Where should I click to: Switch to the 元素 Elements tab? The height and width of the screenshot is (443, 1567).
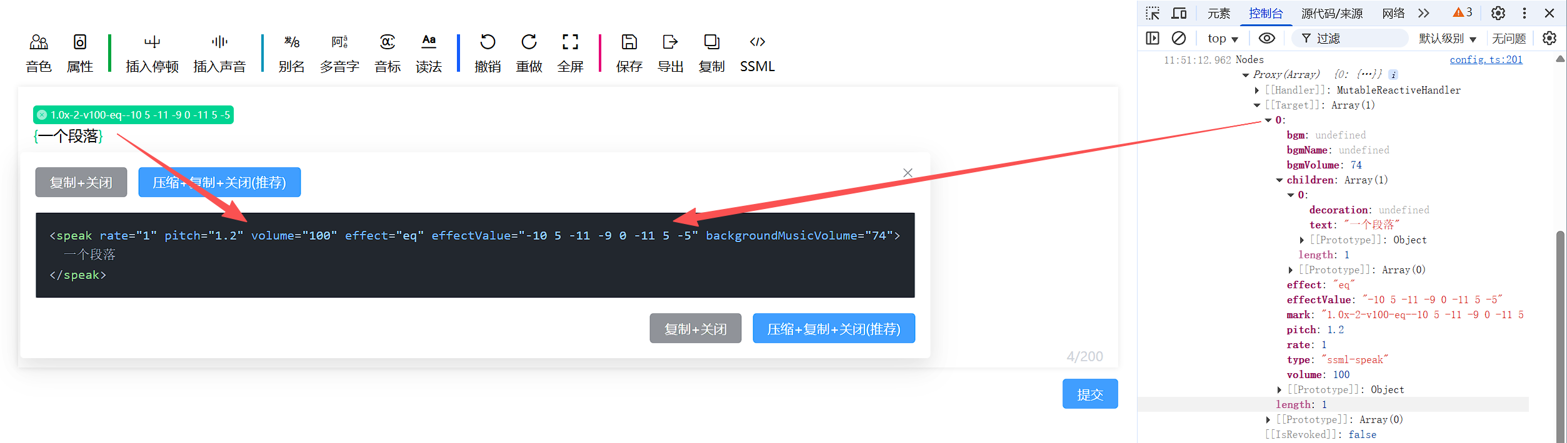1218,13
